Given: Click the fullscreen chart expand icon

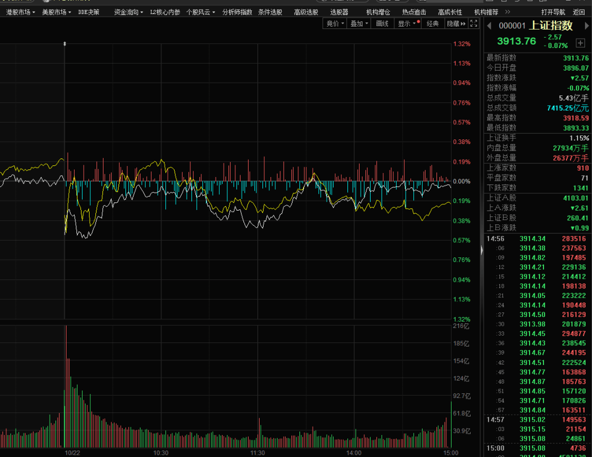Looking at the screenshot, I should coord(474,24).
